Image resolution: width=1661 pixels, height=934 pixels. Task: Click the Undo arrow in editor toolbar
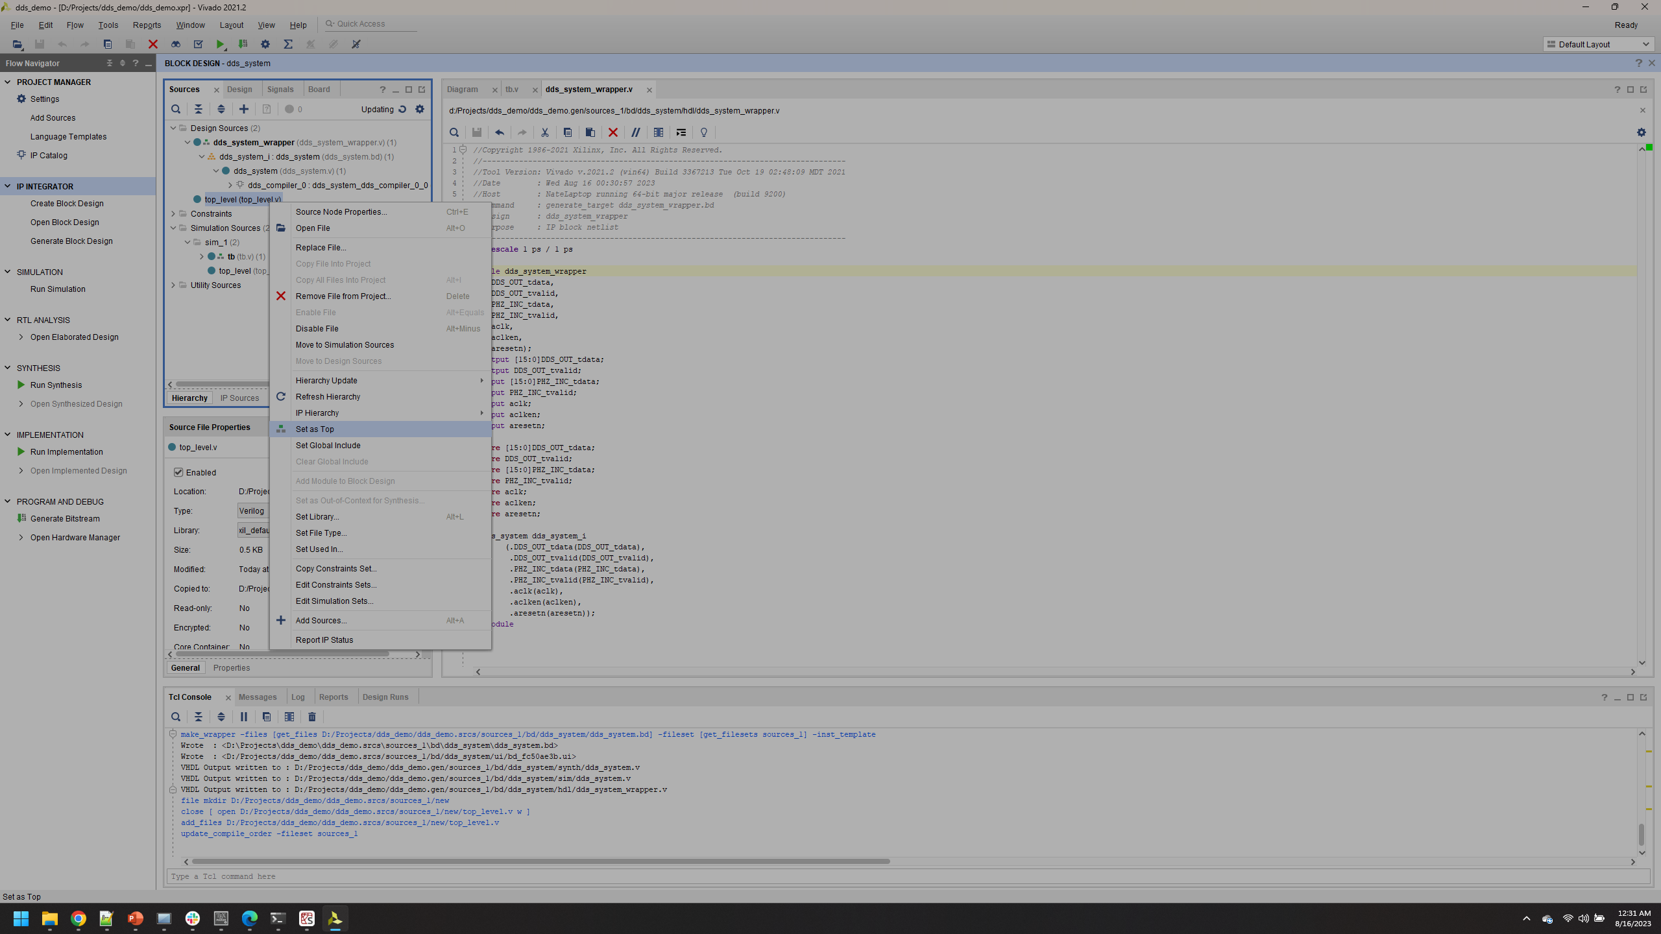tap(500, 132)
